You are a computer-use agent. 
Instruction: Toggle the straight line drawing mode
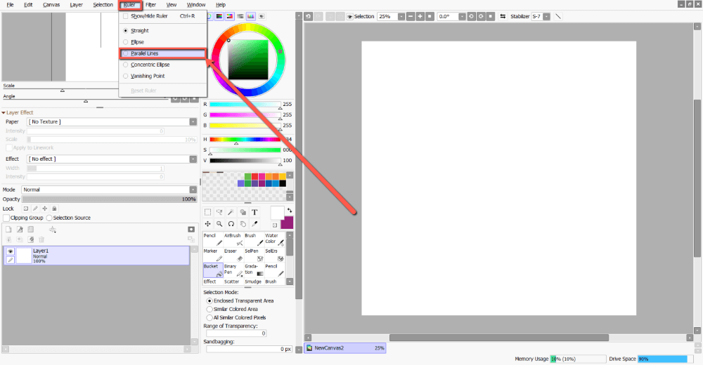(558, 16)
